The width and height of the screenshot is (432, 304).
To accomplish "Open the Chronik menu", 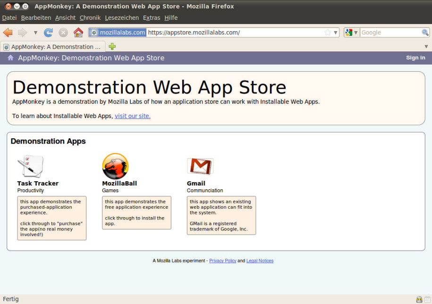I will click(x=90, y=17).
